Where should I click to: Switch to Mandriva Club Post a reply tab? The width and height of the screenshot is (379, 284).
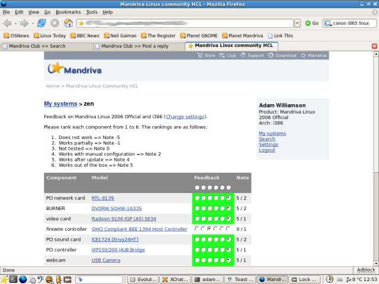[139, 46]
